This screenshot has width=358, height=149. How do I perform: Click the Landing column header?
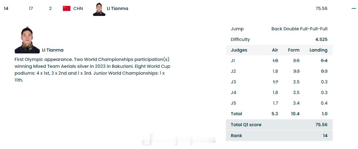318,50
